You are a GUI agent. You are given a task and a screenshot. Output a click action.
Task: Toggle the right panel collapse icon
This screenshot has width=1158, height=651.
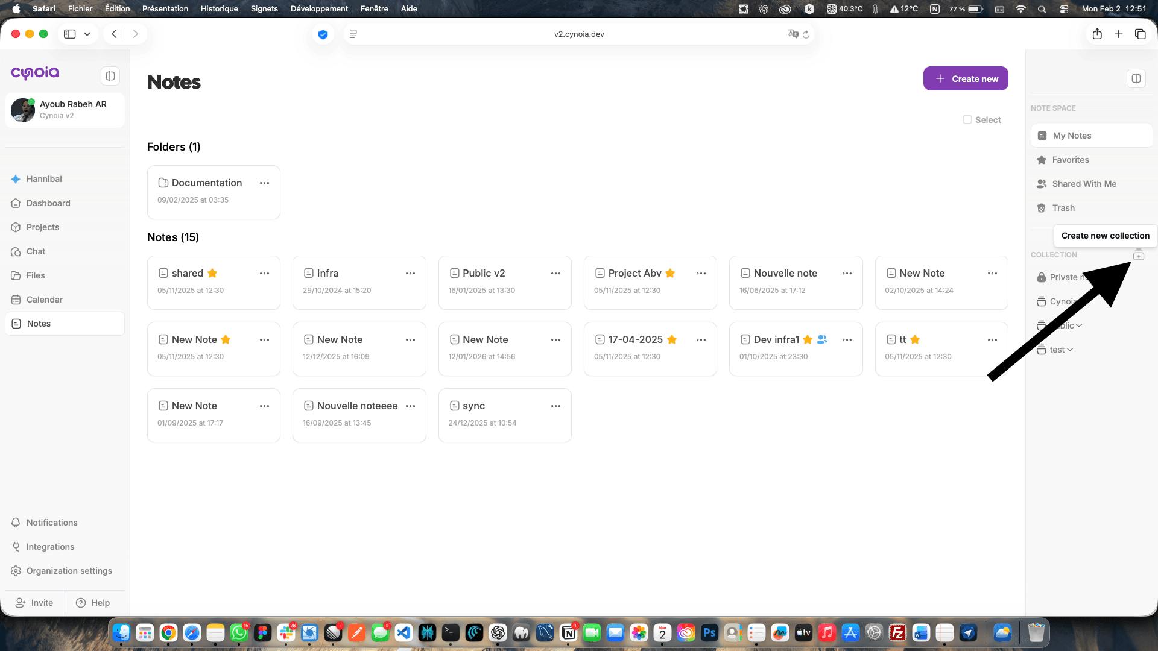coord(1136,78)
